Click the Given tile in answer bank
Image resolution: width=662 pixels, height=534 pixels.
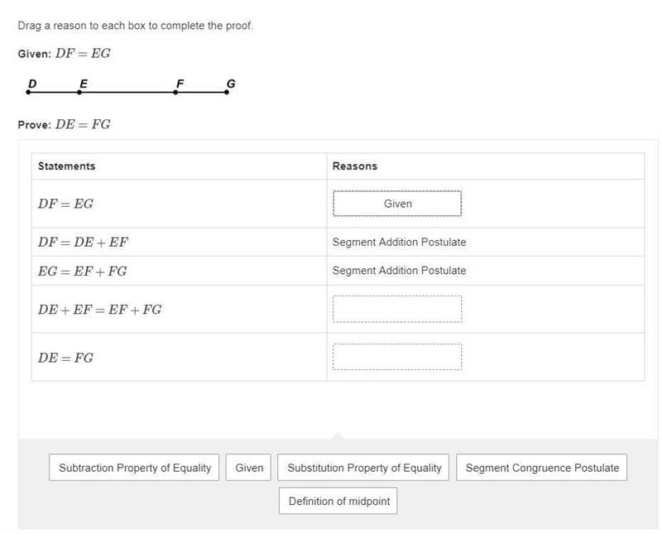click(248, 467)
